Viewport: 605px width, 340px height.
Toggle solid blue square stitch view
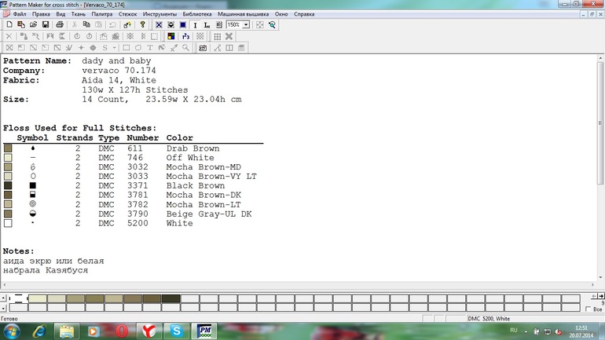click(183, 24)
